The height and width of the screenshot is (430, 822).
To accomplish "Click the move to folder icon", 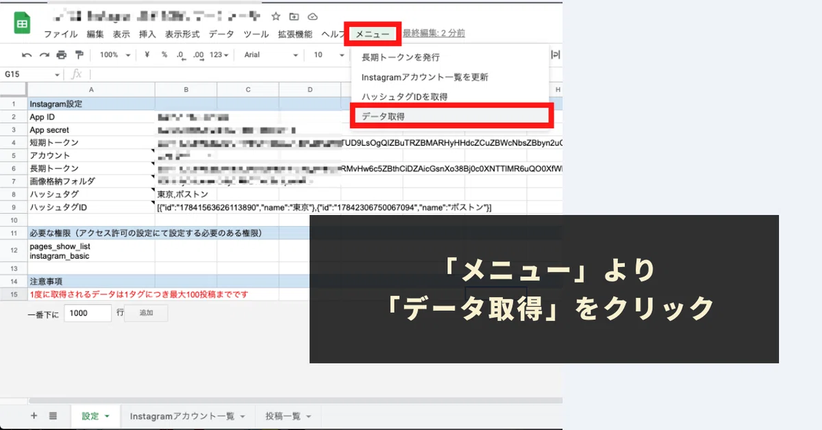I will click(294, 16).
